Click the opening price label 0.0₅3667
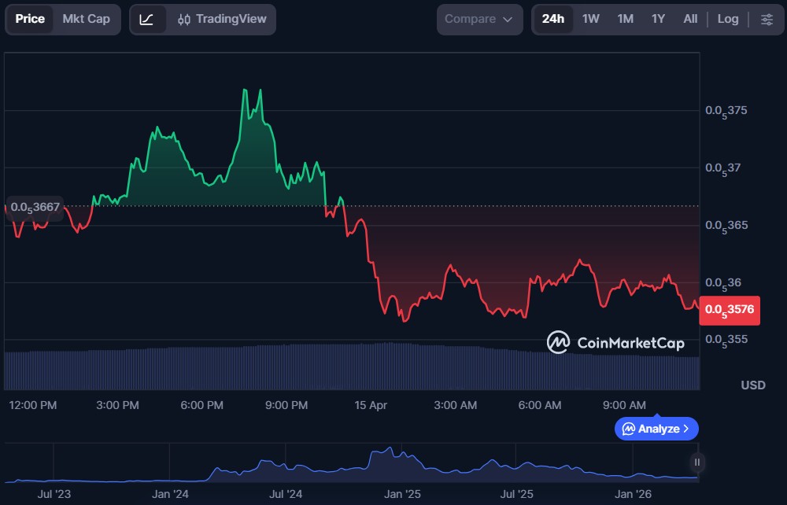The width and height of the screenshot is (787, 505). [x=35, y=207]
